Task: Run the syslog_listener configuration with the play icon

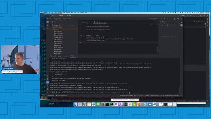Action: click(x=162, y=19)
